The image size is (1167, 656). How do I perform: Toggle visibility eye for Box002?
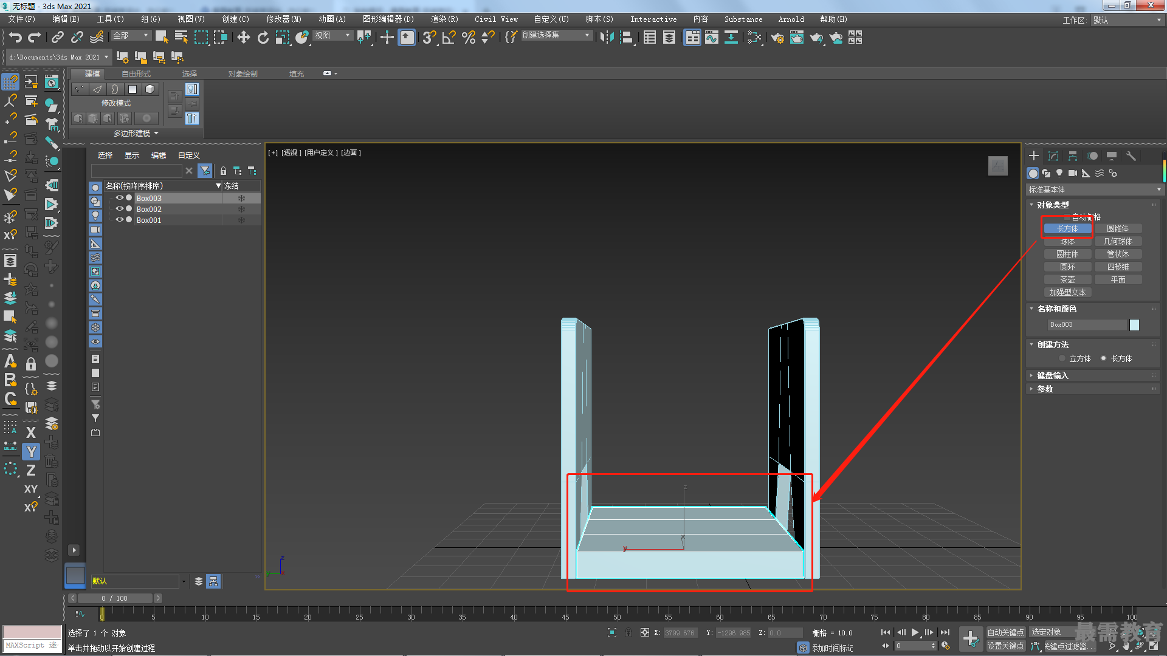120,209
